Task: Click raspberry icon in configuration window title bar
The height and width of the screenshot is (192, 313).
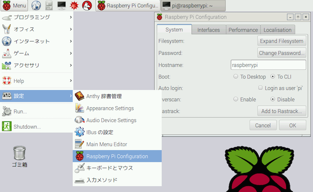Action: 159,17
